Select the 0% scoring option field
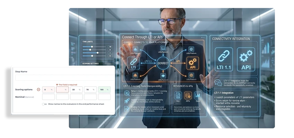Screen dimensions: 294x138 click(x=48, y=90)
